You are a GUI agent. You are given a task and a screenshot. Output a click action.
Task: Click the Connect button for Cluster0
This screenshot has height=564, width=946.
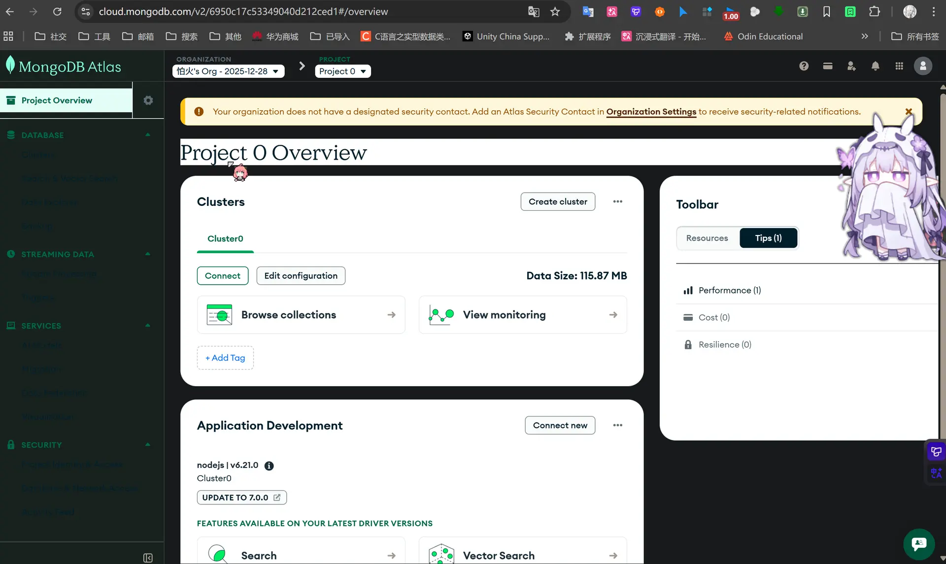(x=223, y=276)
